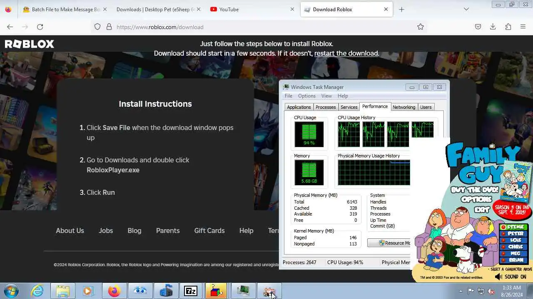
Task: Switch to Services tab in Task Manager
Action: click(349, 107)
